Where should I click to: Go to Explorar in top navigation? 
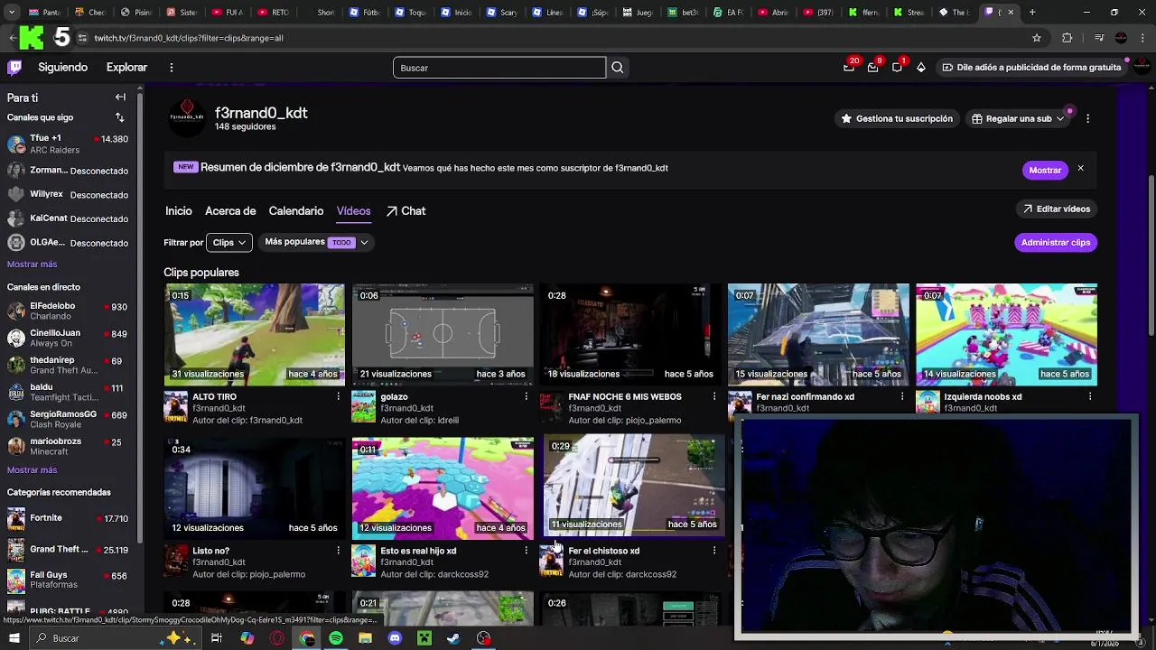126,67
